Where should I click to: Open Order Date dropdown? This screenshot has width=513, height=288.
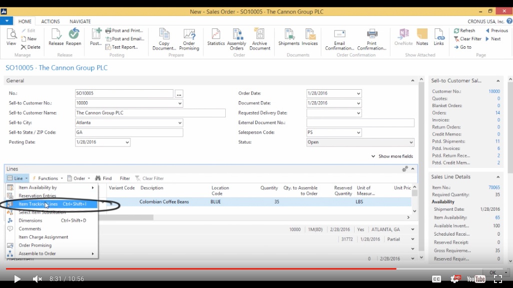click(358, 93)
